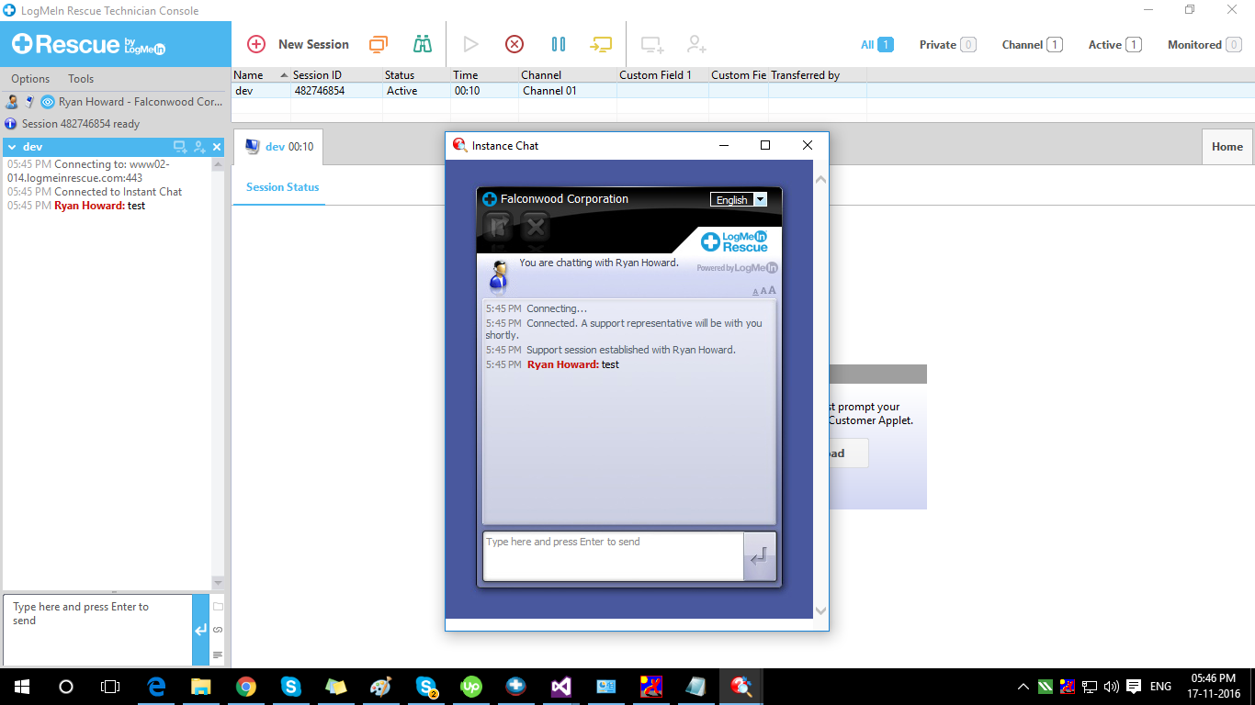The image size is (1255, 705).
Task: Click folder icon beside technician chat input
Action: [218, 607]
